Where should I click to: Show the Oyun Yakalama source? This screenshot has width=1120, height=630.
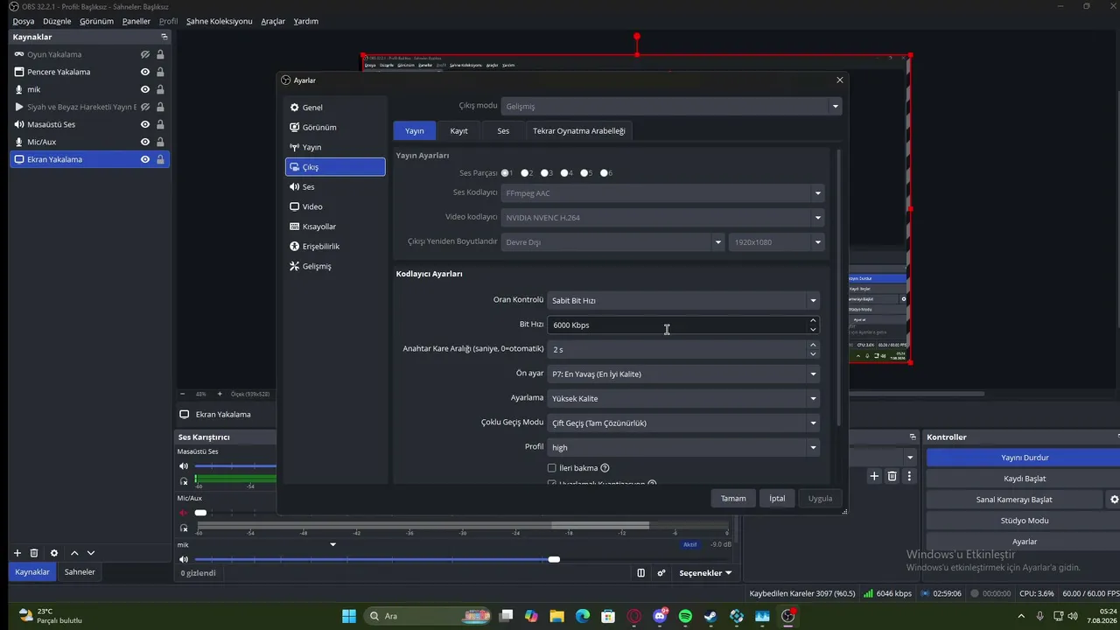click(145, 54)
